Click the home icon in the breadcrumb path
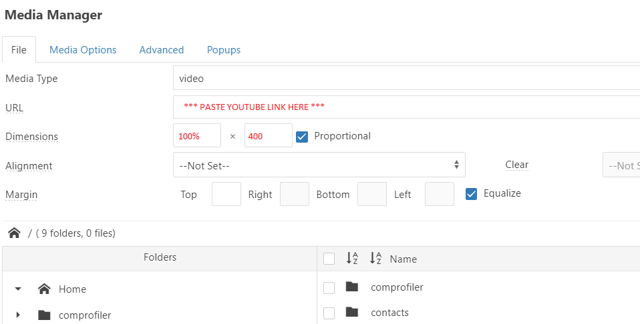This screenshot has height=324, width=640. [13, 233]
